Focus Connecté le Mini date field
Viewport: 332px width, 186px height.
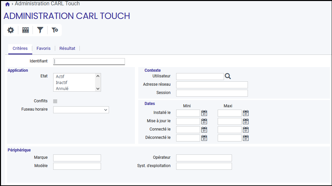coord(188,130)
